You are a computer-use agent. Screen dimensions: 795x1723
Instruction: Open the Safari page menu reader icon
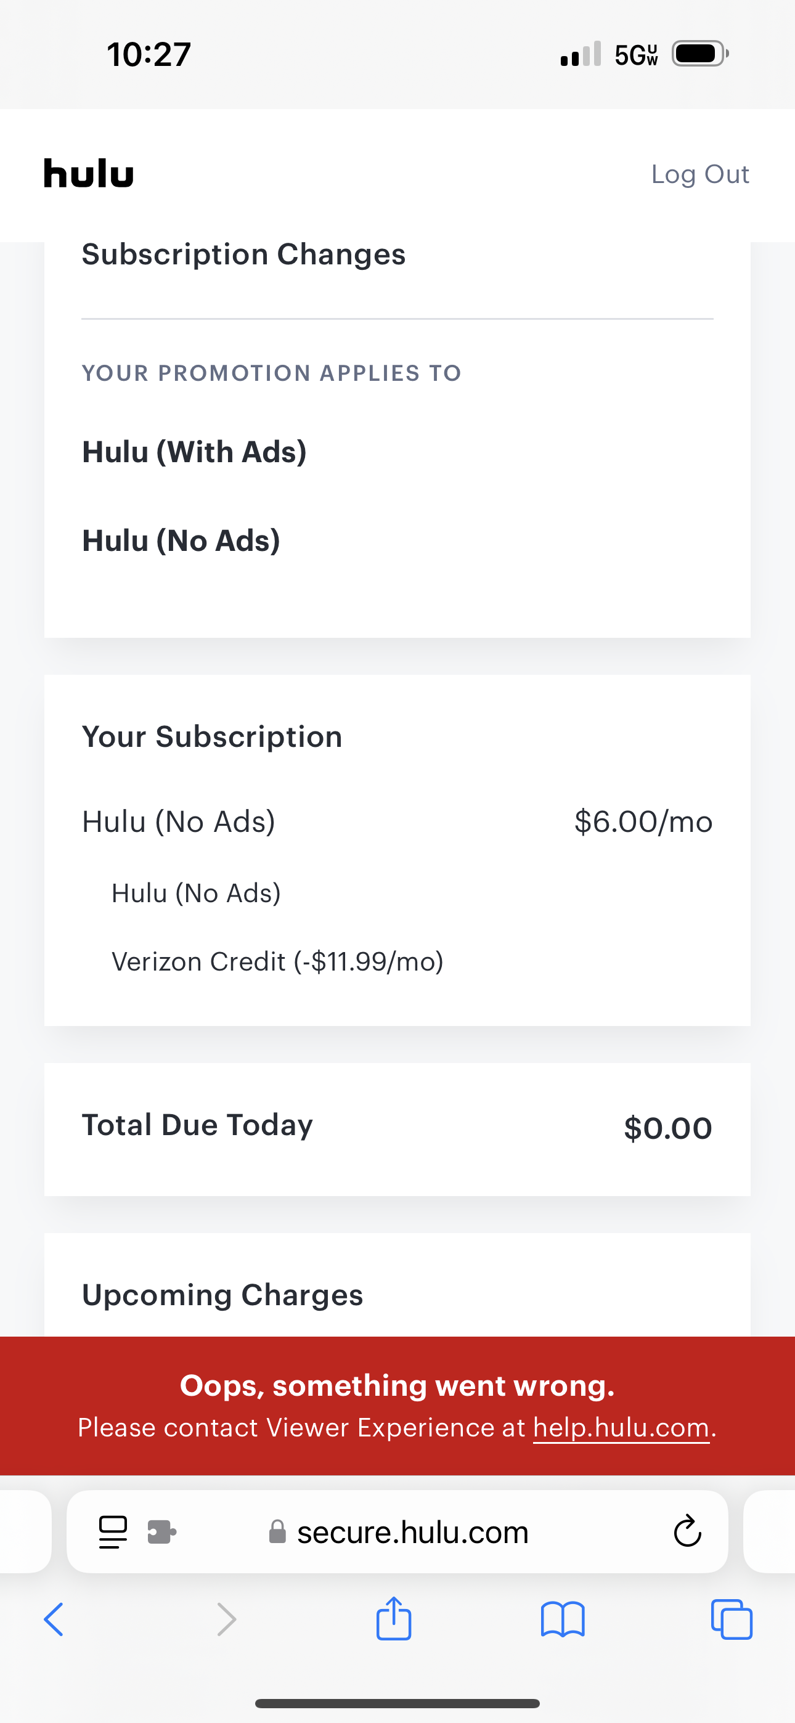click(x=112, y=1532)
